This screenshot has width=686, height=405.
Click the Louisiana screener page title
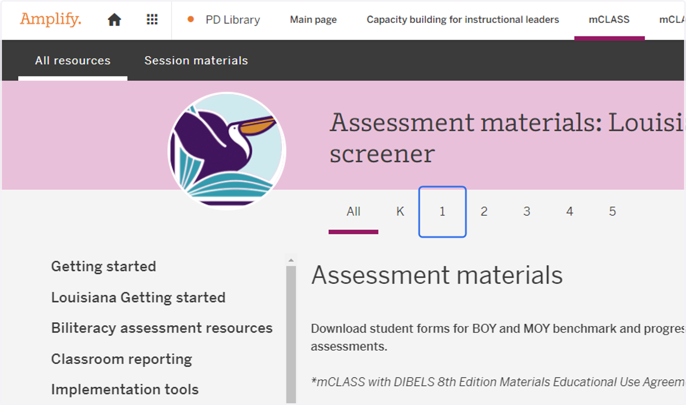(x=508, y=138)
